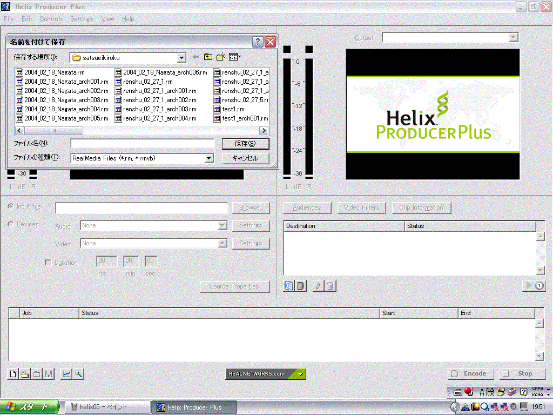Click the 保存(S) save button
Image resolution: width=553 pixels, height=415 pixels.
(x=246, y=144)
